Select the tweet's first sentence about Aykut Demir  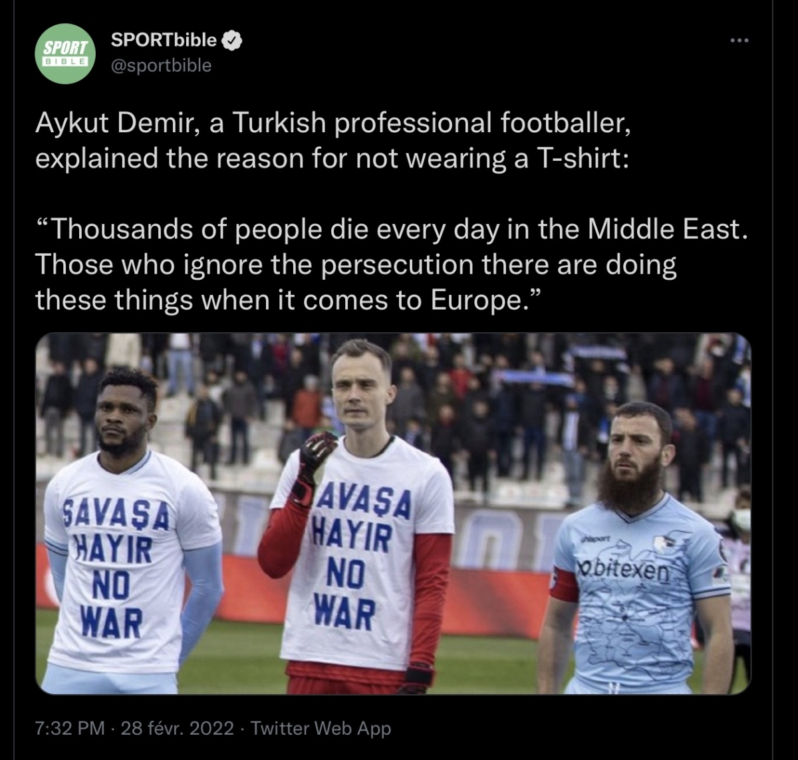[332, 141]
